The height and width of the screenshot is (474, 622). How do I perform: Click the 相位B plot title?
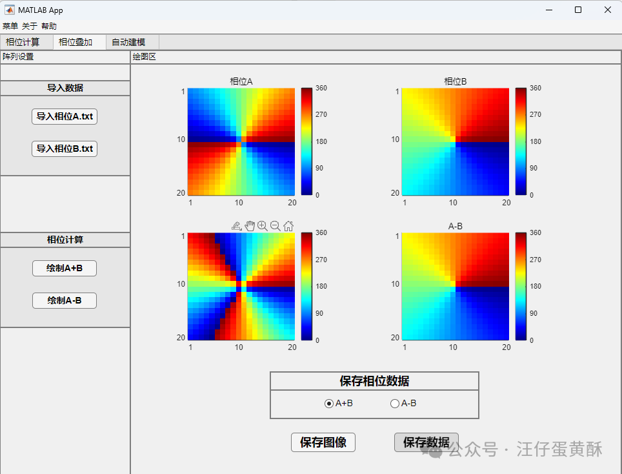(456, 81)
